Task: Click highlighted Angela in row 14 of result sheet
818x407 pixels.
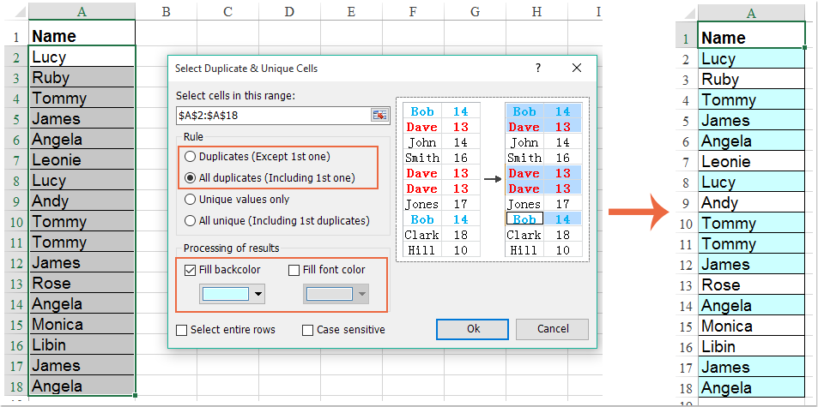Action: (751, 306)
